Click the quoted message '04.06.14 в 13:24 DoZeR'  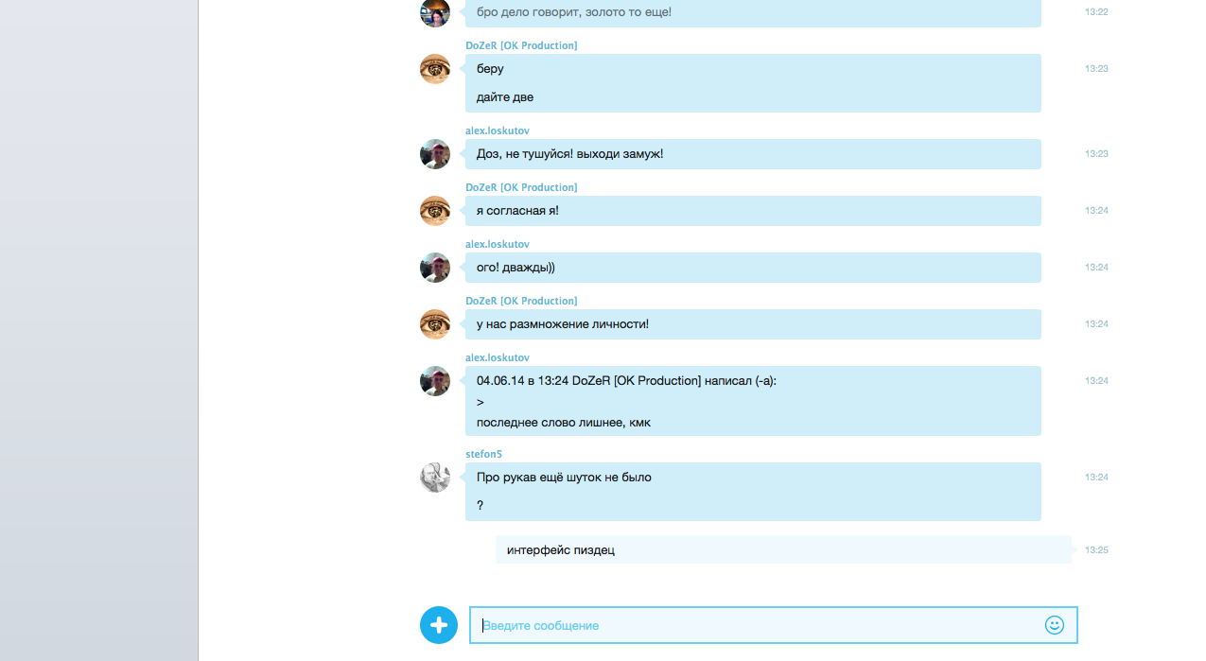click(753, 401)
